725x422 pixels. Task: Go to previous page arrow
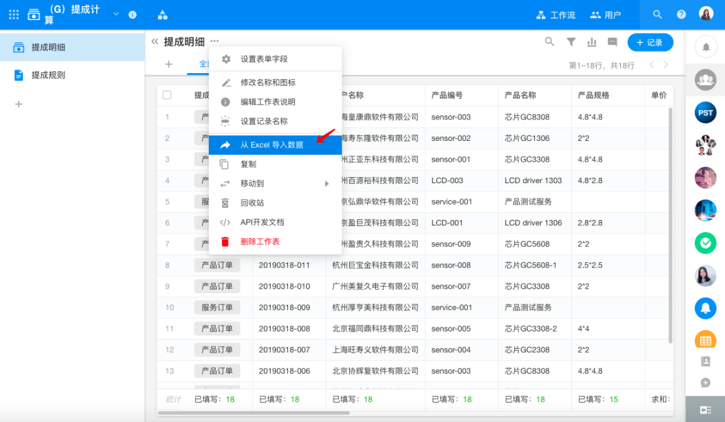651,64
